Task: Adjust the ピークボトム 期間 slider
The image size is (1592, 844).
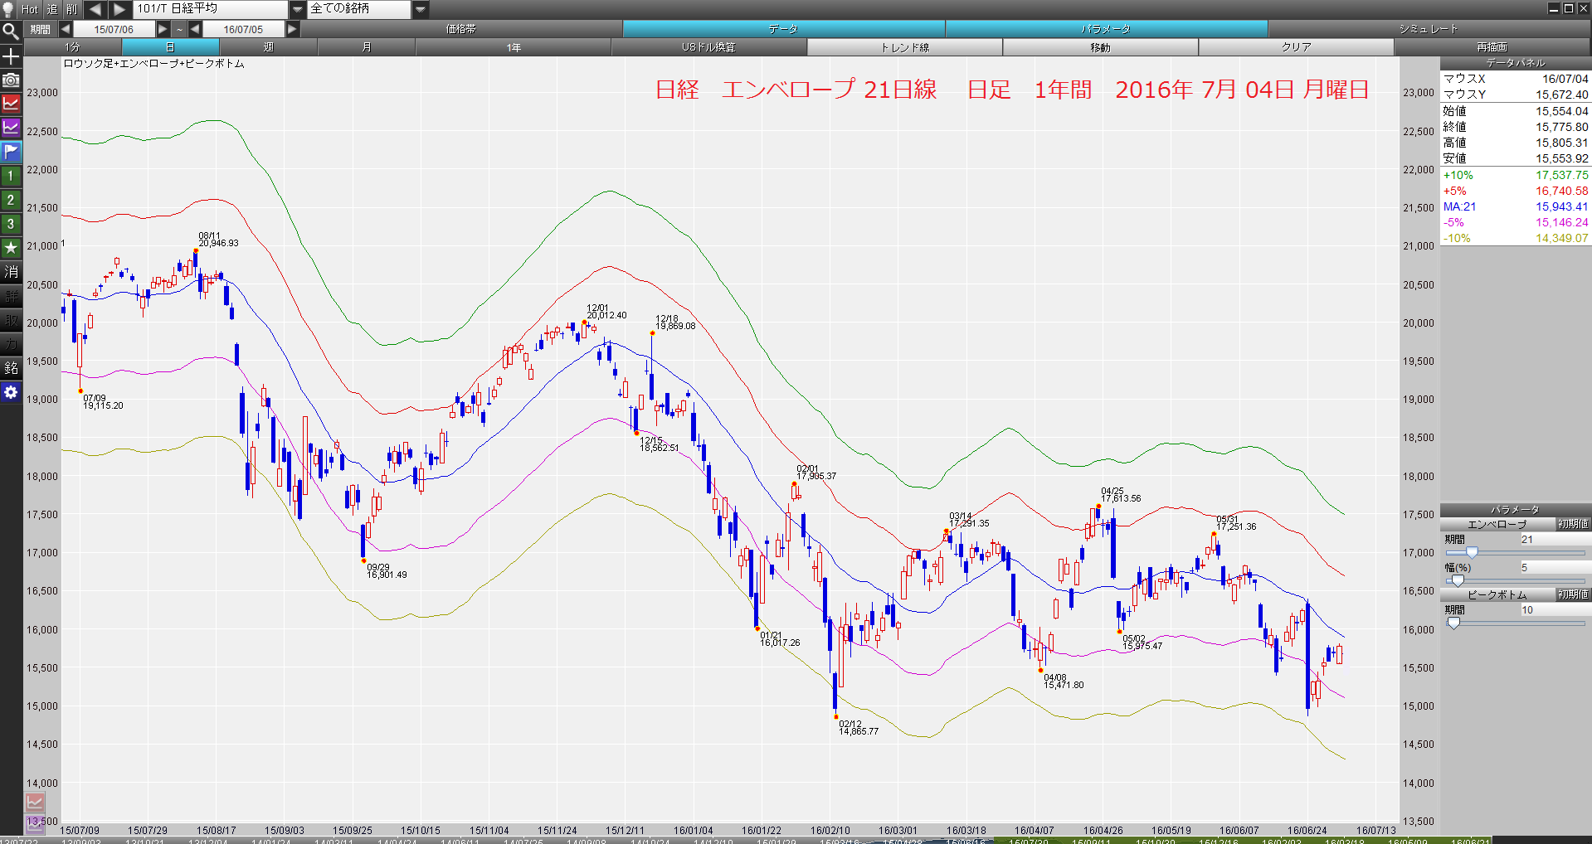Action: [1453, 623]
